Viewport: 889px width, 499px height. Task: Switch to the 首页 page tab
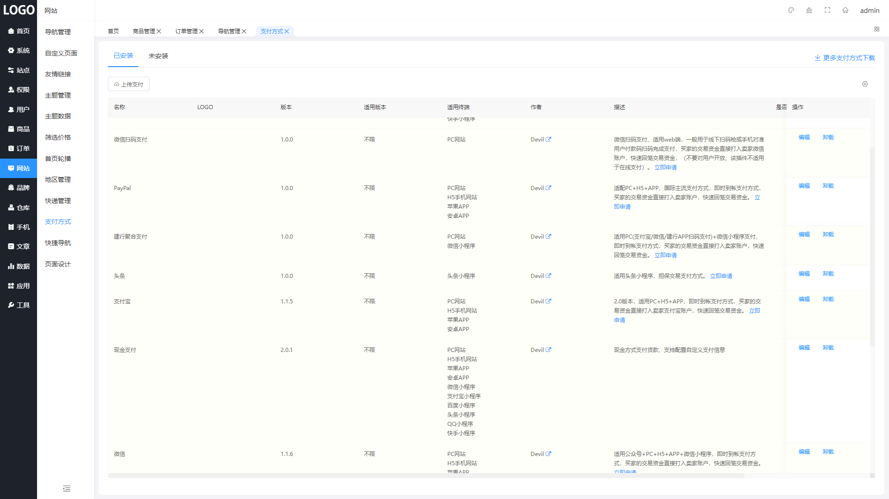[113, 31]
